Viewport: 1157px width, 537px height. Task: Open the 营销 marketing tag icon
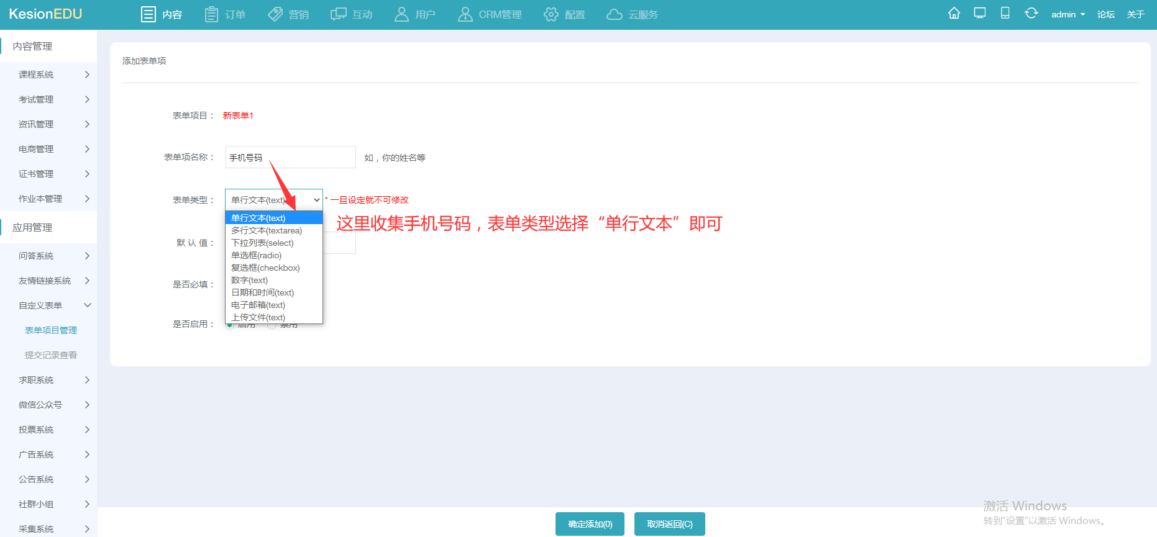pos(275,14)
